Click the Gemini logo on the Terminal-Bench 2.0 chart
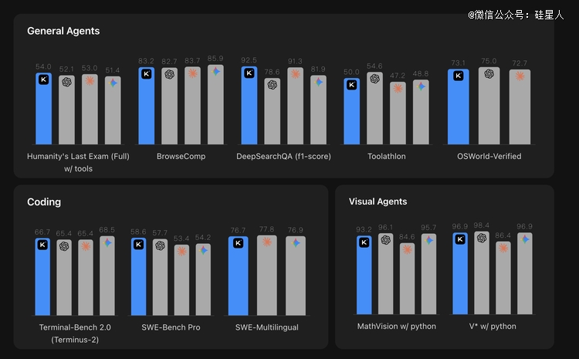The height and width of the screenshot is (359, 579). point(107,242)
